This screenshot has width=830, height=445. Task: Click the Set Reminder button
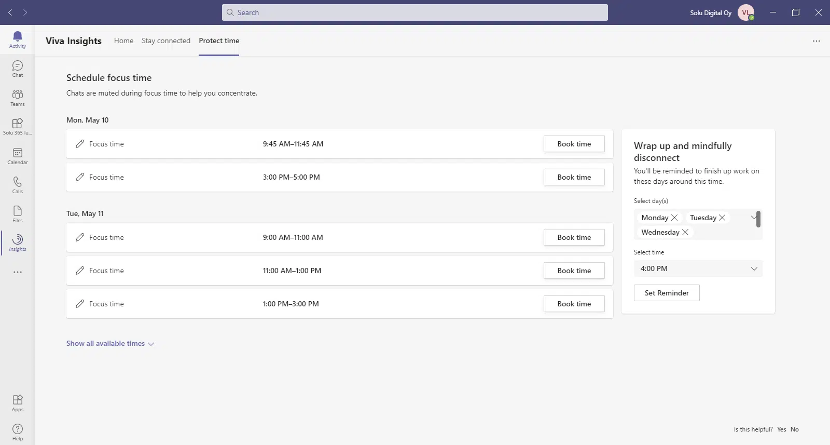[x=666, y=293]
